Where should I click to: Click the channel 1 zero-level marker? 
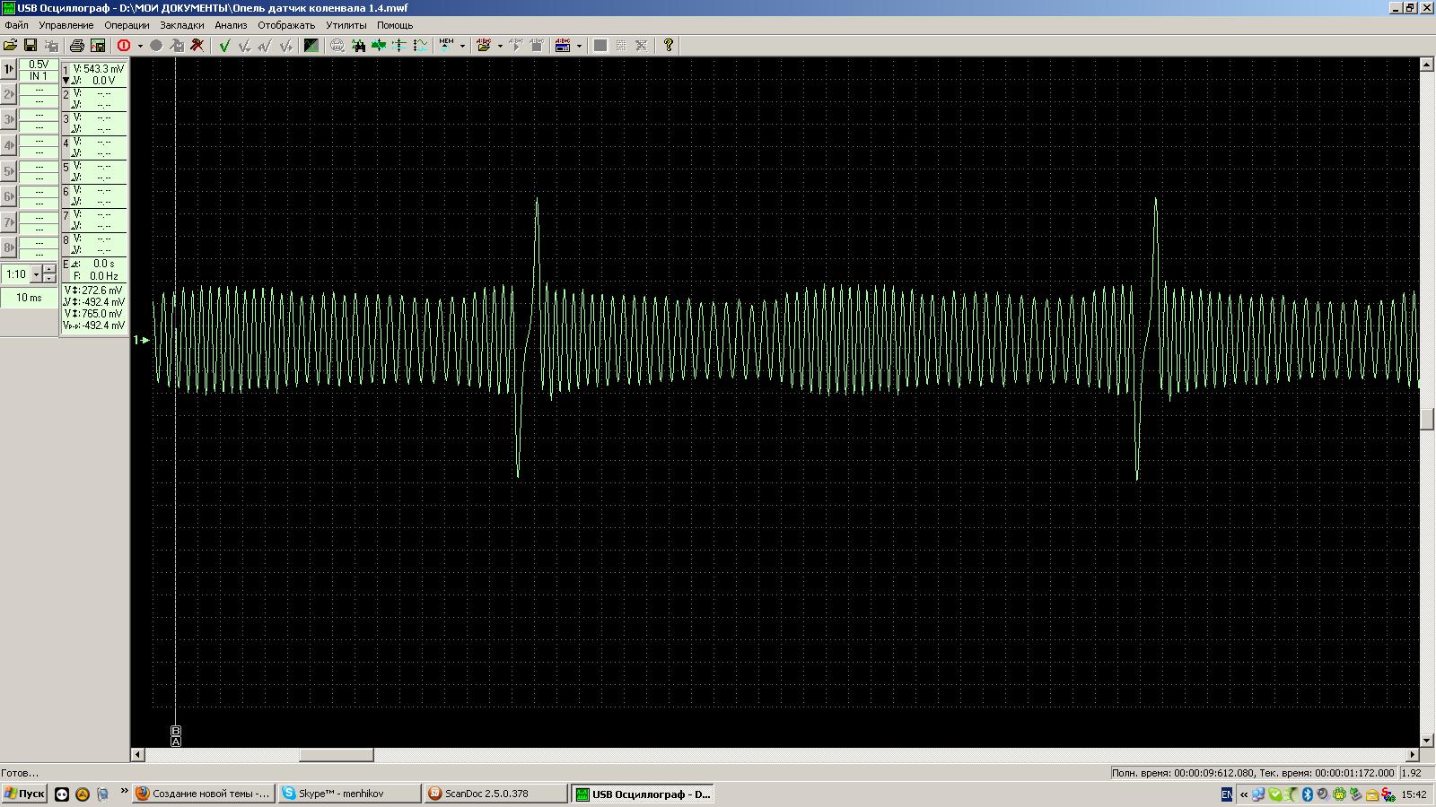click(142, 340)
